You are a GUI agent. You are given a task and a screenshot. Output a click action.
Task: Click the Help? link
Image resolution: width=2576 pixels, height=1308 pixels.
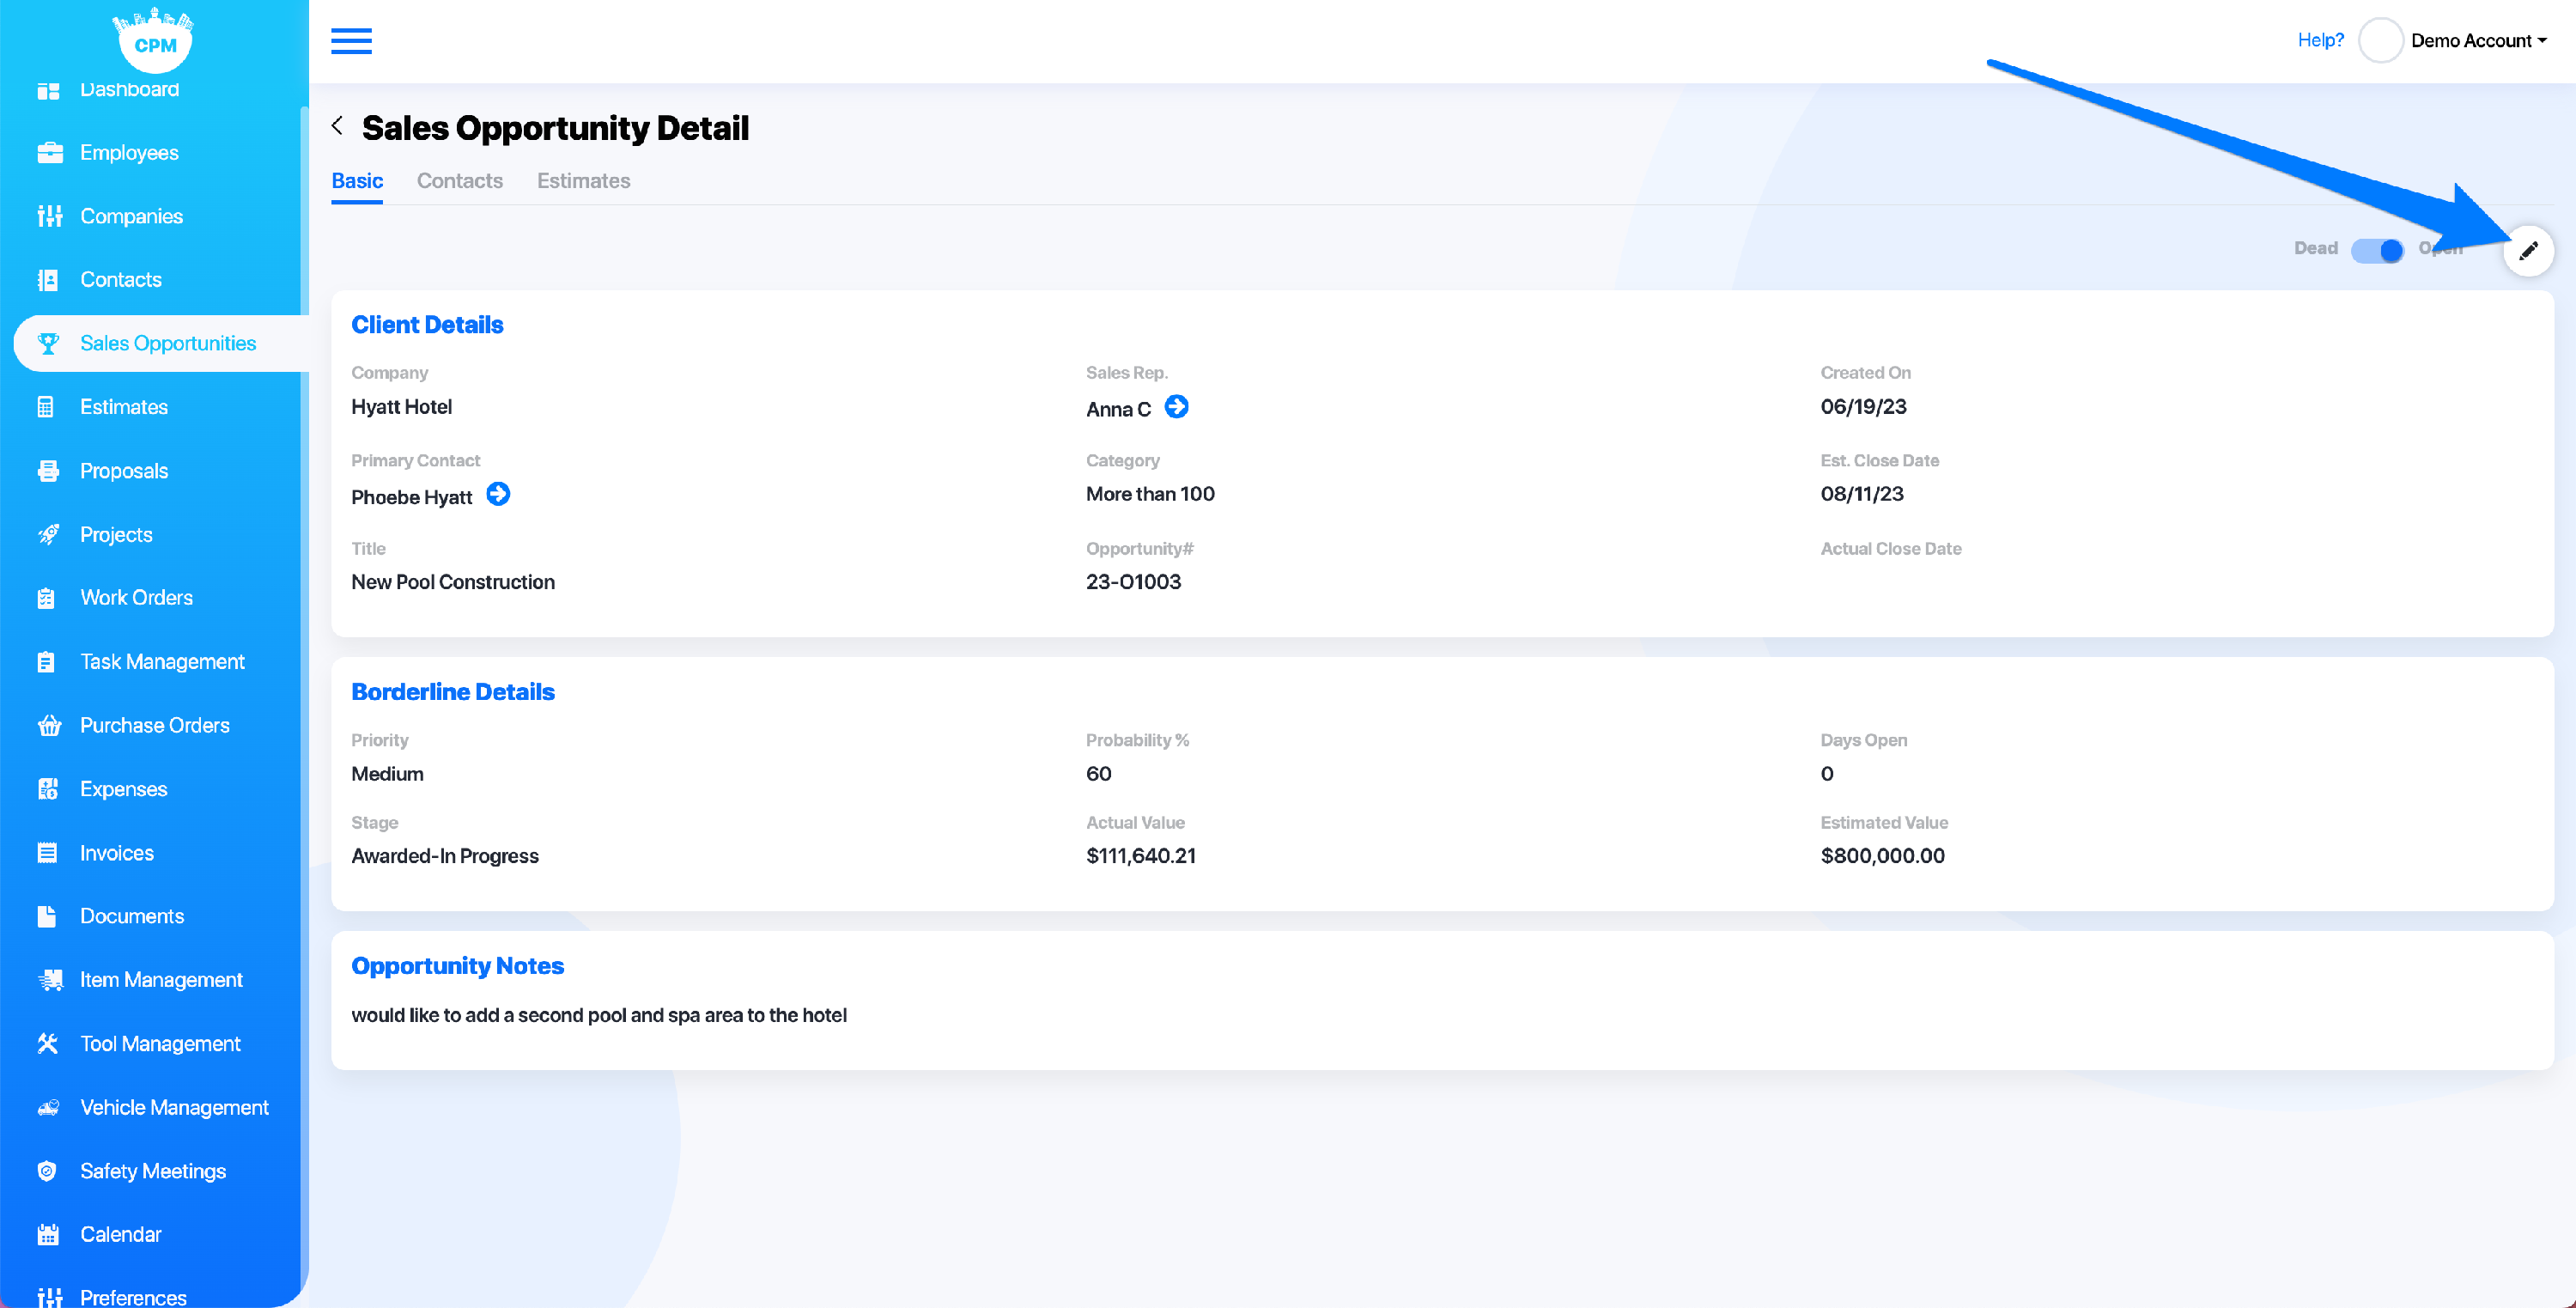pyautogui.click(x=2320, y=40)
